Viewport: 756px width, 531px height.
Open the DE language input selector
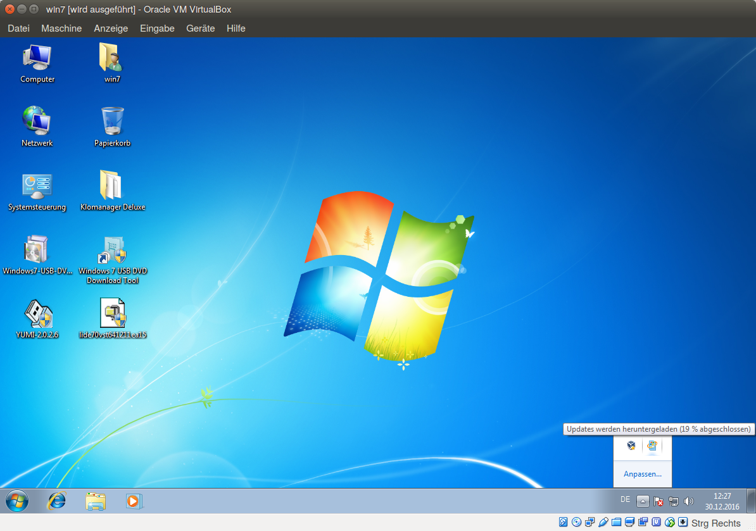625,499
